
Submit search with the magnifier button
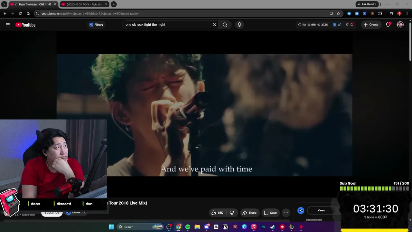click(225, 25)
